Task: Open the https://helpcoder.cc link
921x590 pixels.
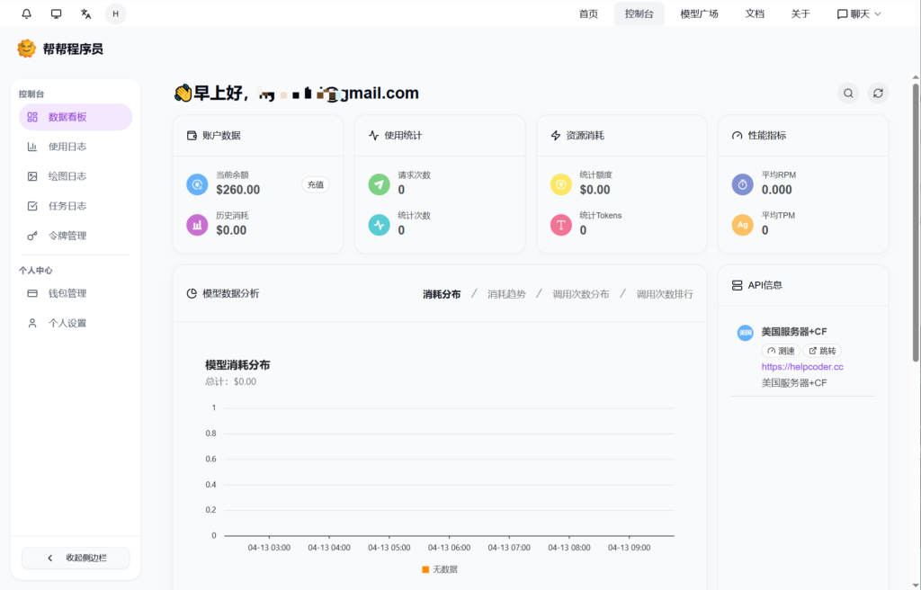Action: click(802, 367)
